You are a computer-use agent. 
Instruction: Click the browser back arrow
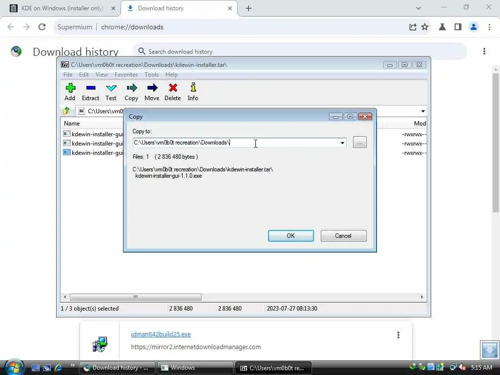11,27
